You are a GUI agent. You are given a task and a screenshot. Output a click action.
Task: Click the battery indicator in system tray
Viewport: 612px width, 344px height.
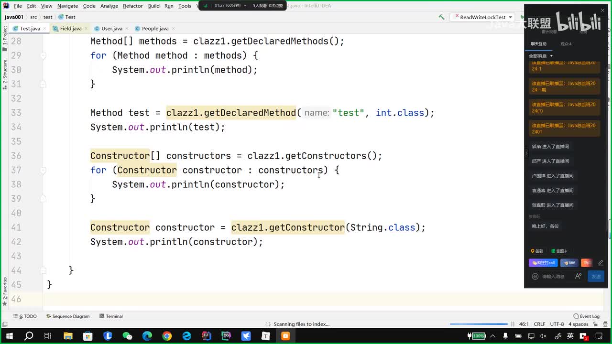tap(476, 336)
